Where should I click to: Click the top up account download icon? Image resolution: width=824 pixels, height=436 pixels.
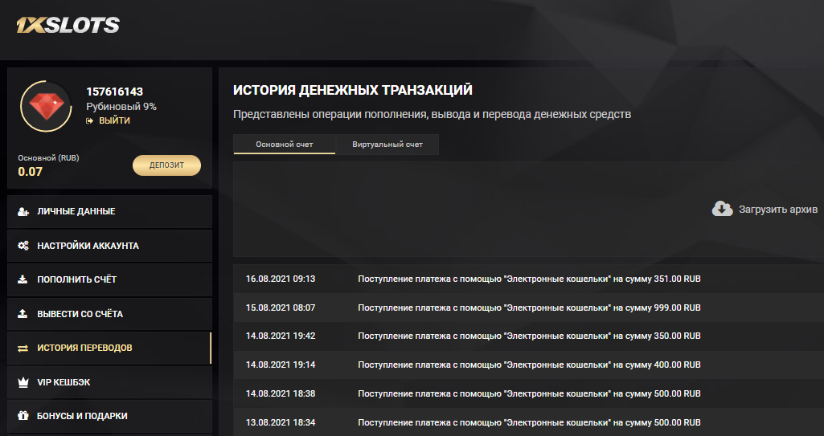pyautogui.click(x=23, y=279)
